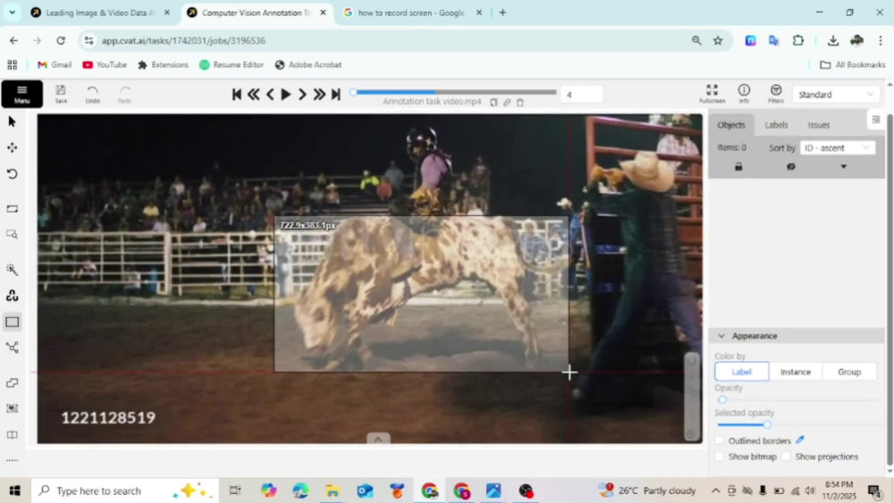
Task: Save the annotation job
Action: point(61,94)
